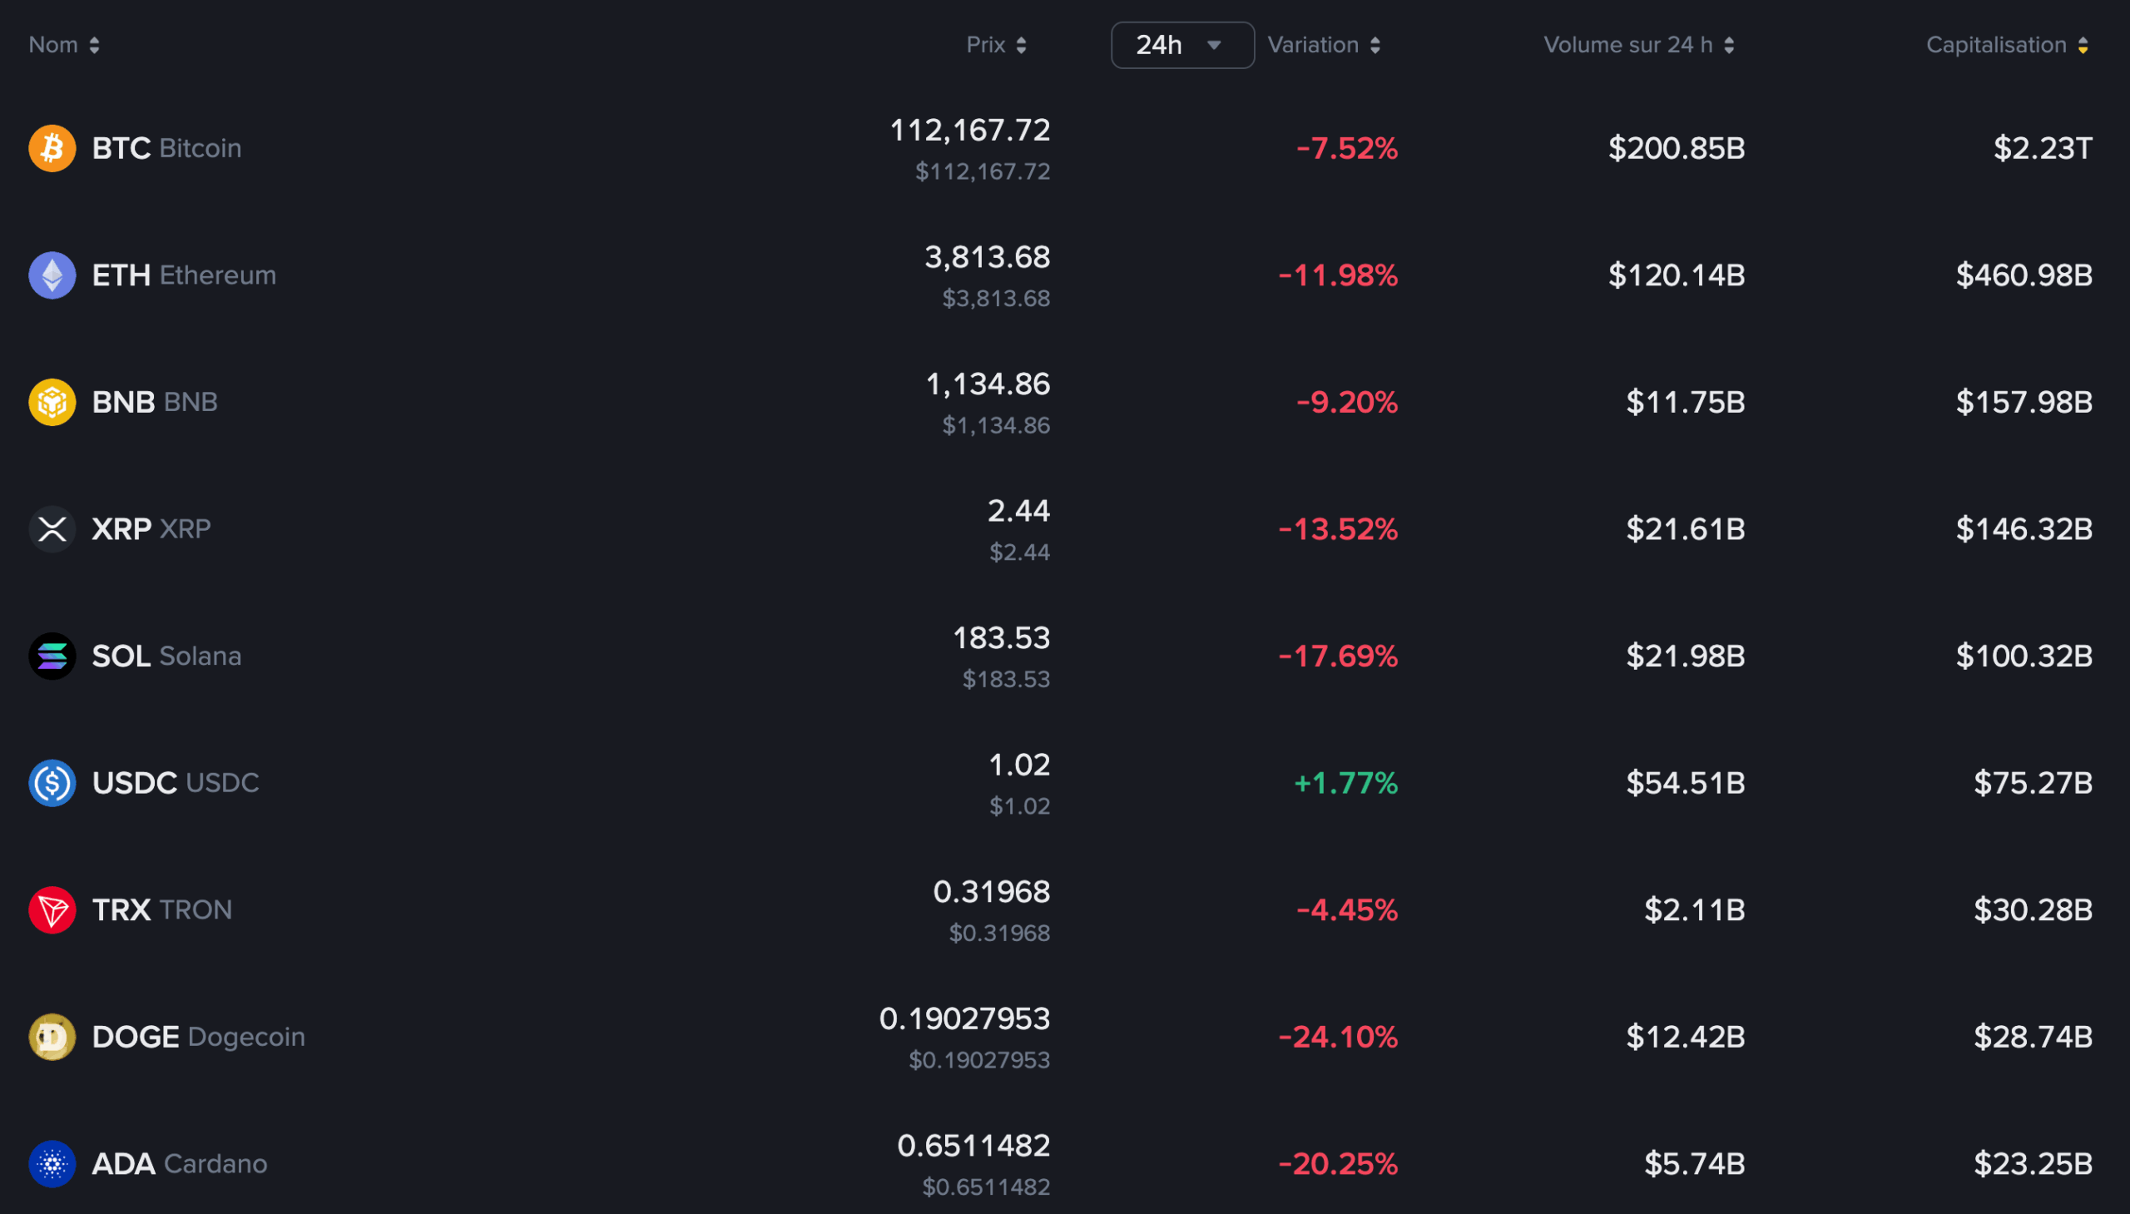
Task: Click the Cardano blue logo icon
Action: pyautogui.click(x=52, y=1163)
